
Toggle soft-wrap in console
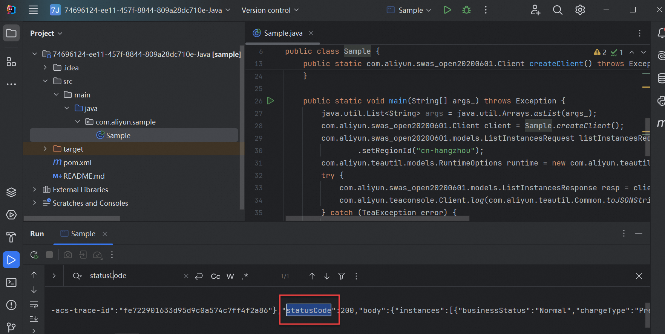(34, 304)
